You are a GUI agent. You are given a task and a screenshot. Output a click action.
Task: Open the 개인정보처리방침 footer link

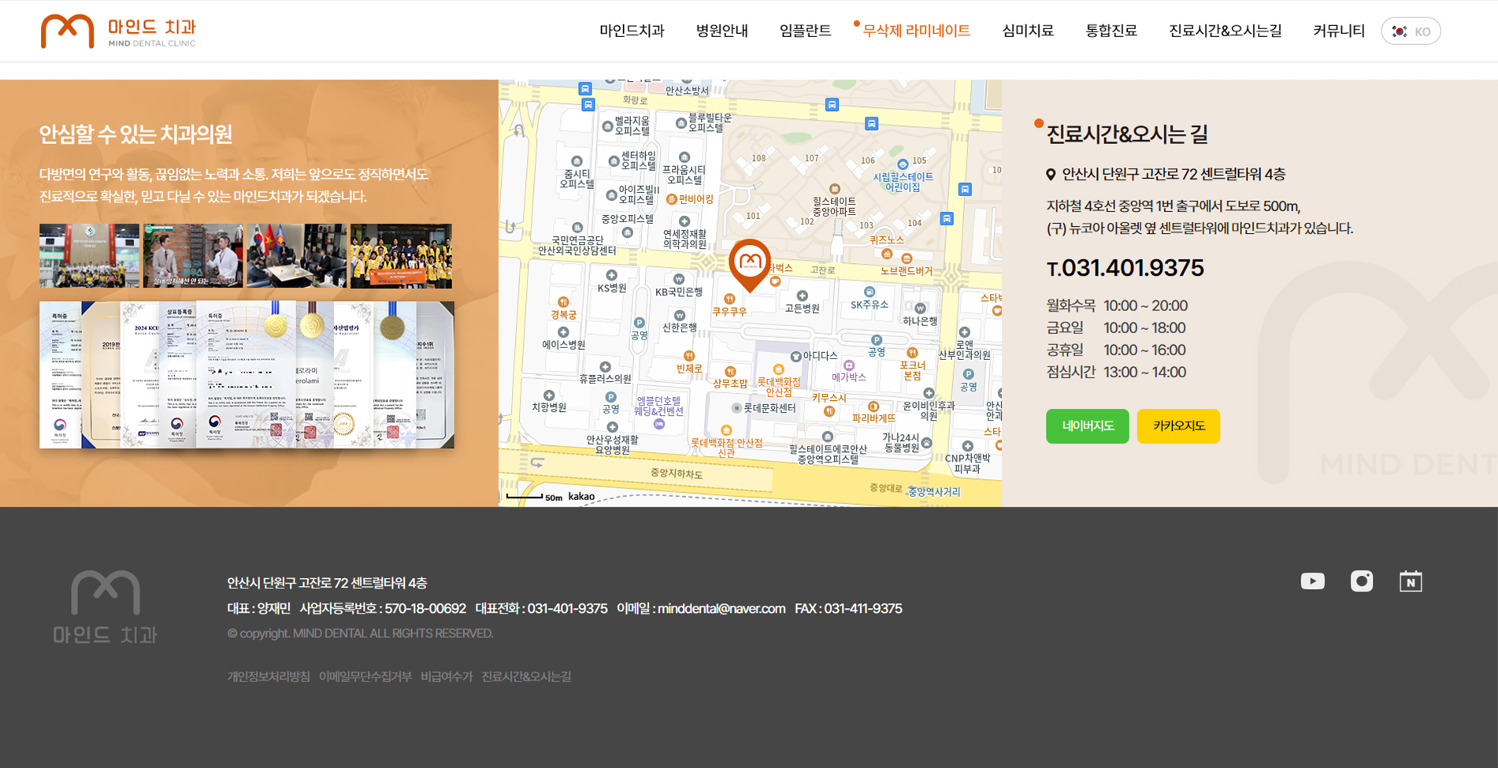(269, 677)
